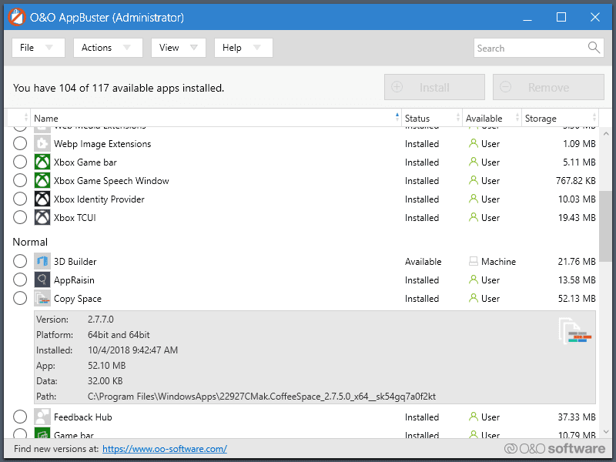Click the AppRaisin app icon
The width and height of the screenshot is (616, 462).
(x=42, y=280)
